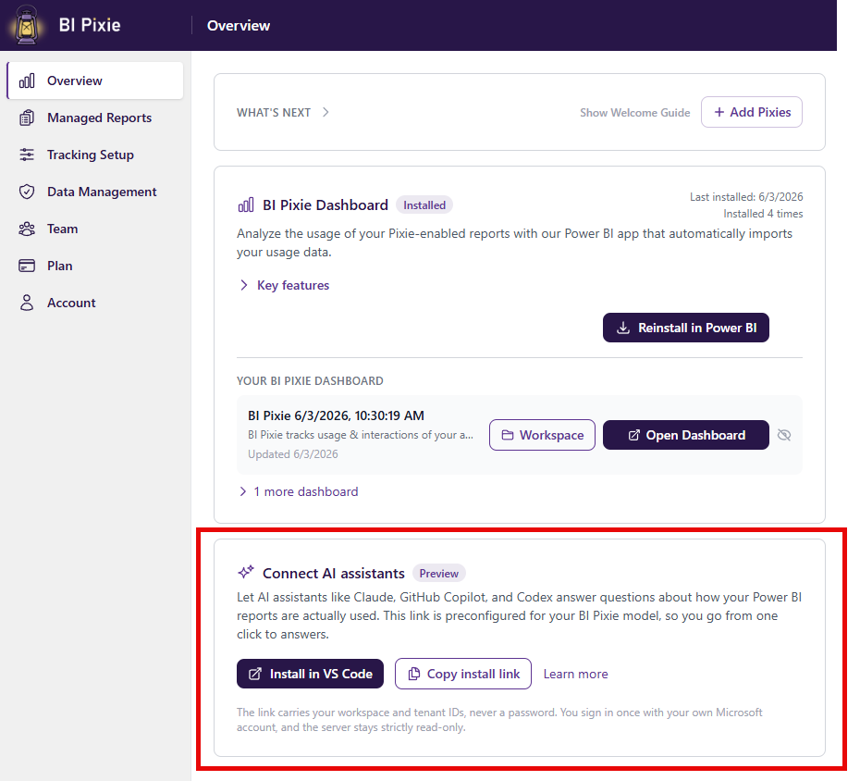Click the Overview title in header bar
Screen dimensions: 860x781
point(239,25)
